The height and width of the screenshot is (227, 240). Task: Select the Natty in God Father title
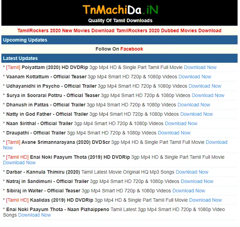pyautogui.click(x=47, y=114)
